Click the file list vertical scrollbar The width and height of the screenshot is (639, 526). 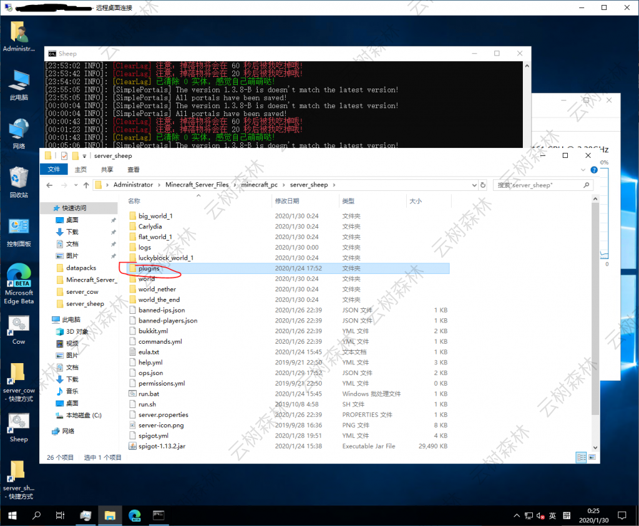pos(595,309)
